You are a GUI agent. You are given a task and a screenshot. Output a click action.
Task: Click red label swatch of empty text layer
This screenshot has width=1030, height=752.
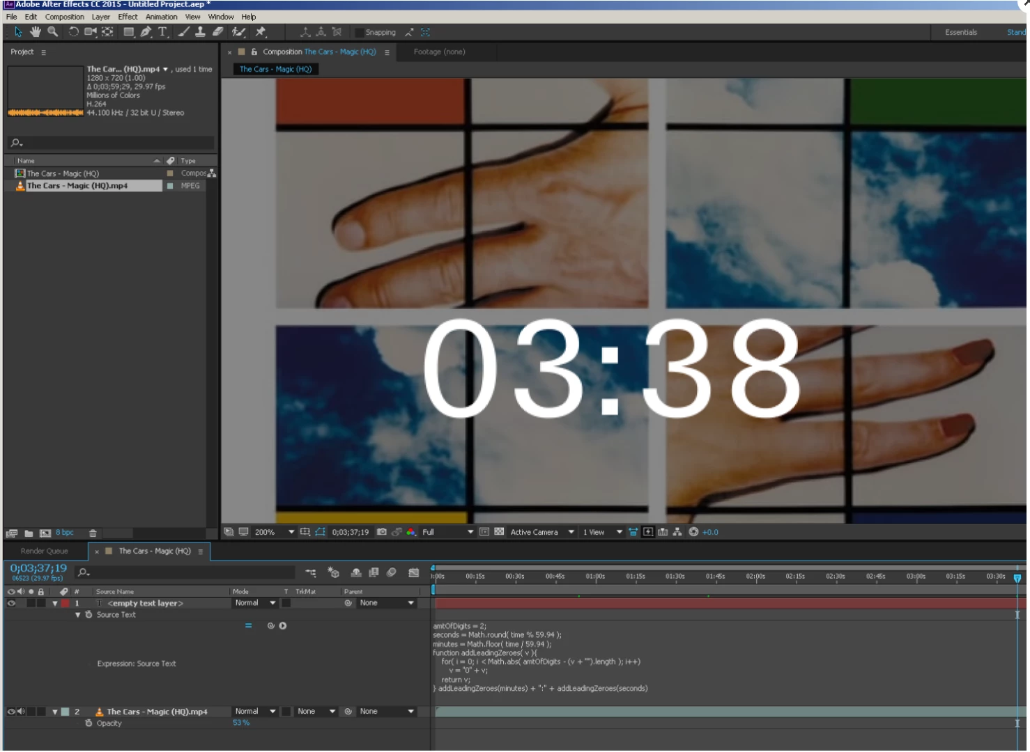click(65, 603)
